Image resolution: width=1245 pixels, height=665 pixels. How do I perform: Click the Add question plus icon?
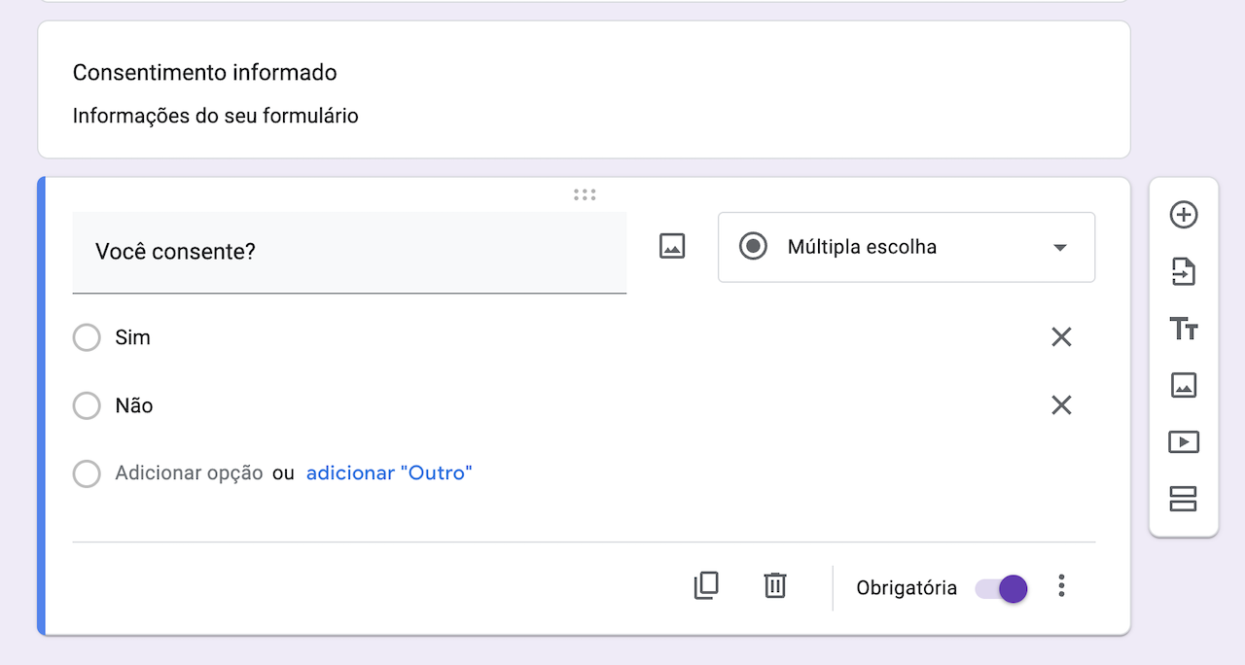[1183, 215]
